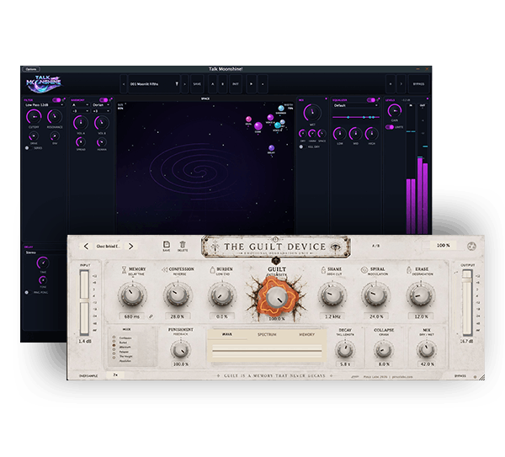Click the pin icon in preset name box

(177, 84)
